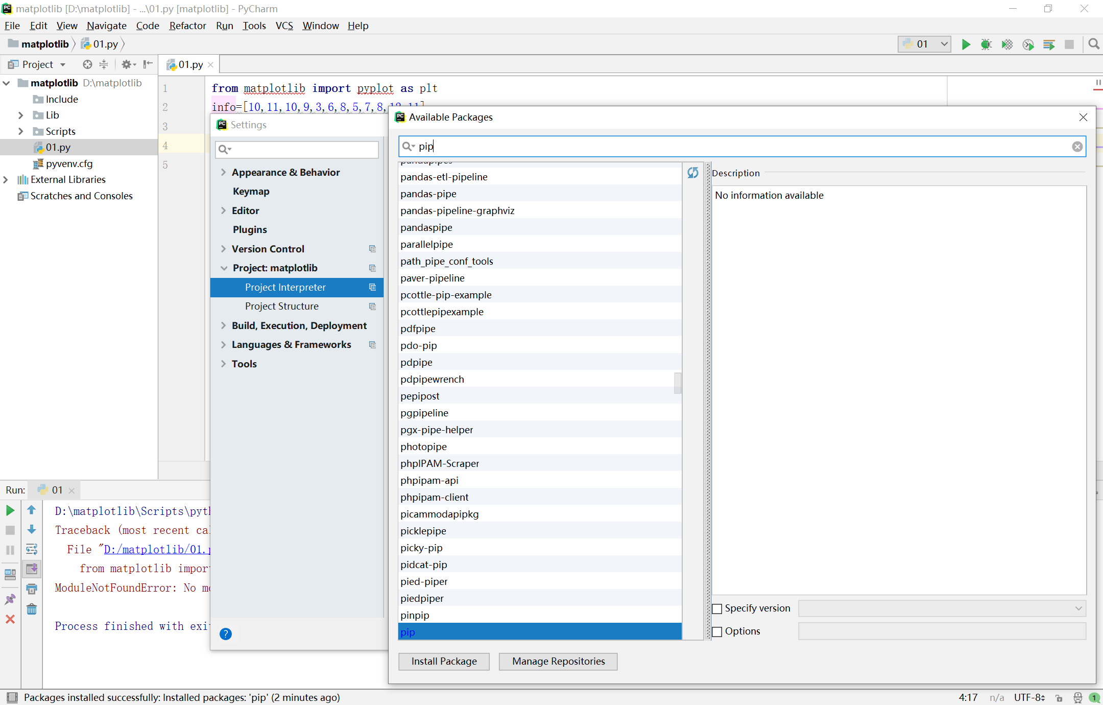Expand the Editor settings node
The width and height of the screenshot is (1103, 705).
tap(223, 210)
